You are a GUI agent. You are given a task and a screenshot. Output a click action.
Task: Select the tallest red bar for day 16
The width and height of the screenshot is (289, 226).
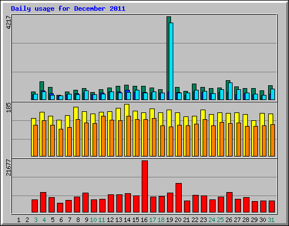click(144, 186)
